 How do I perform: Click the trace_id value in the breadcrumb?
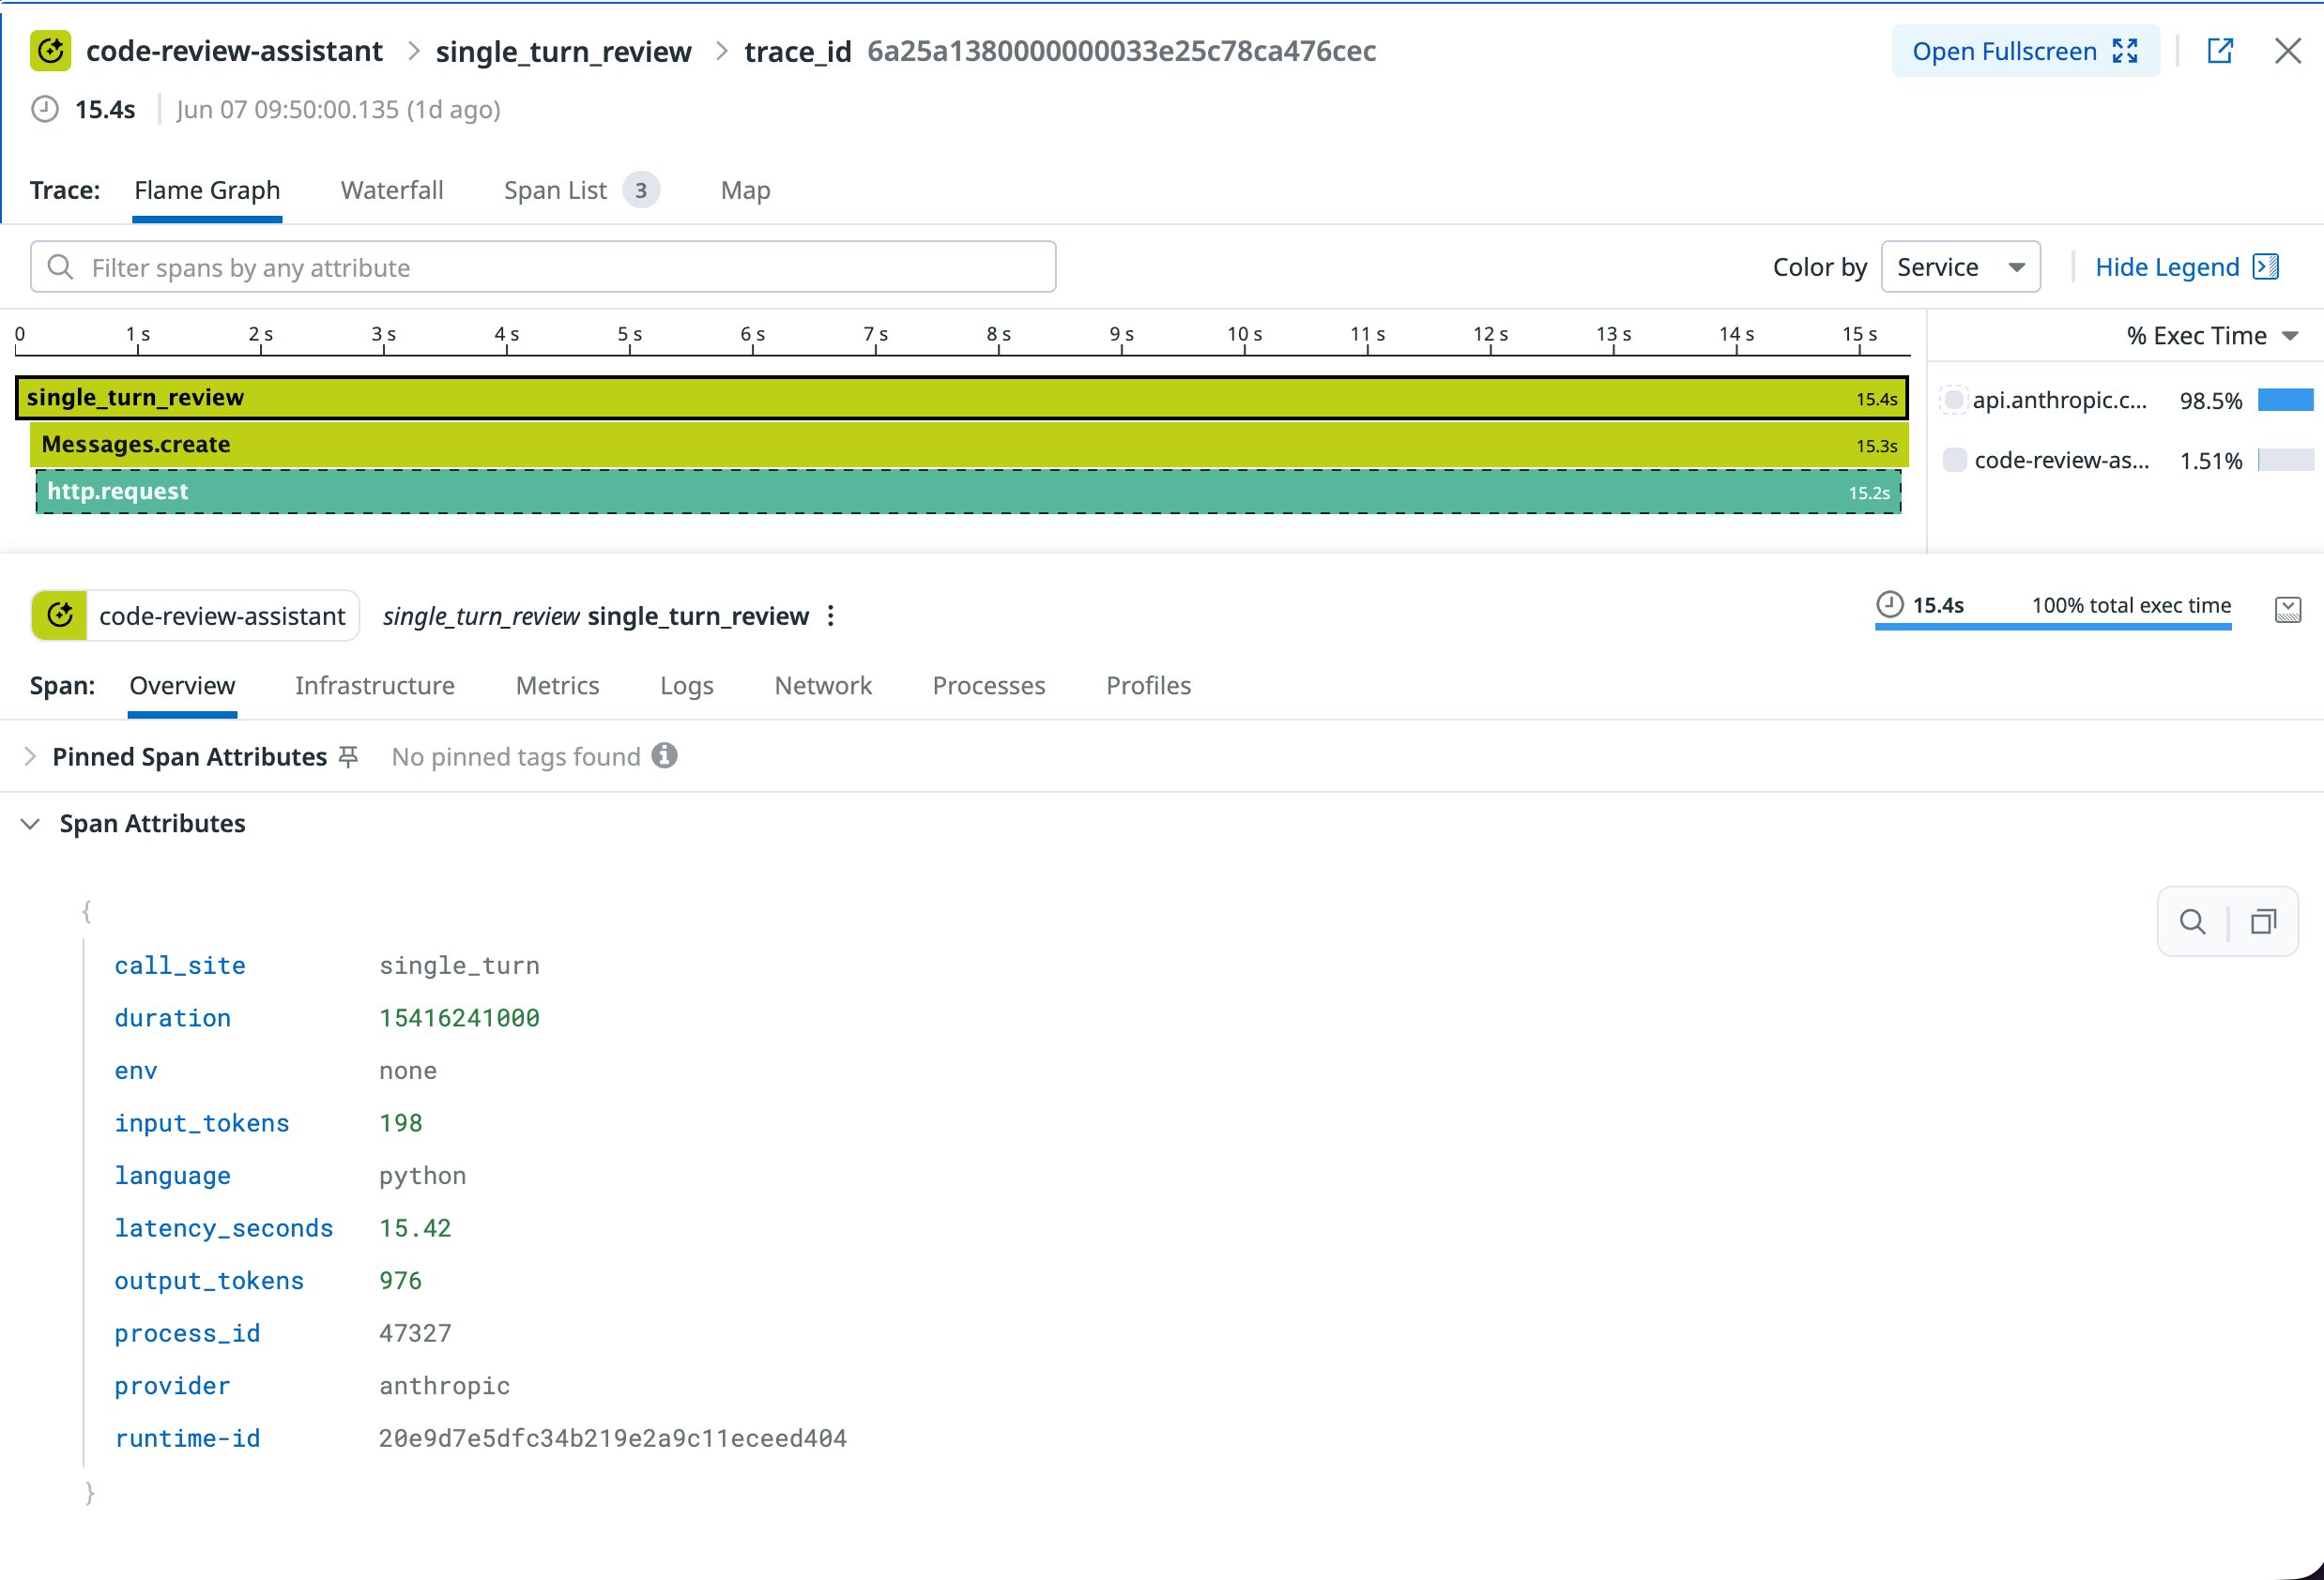point(1121,51)
